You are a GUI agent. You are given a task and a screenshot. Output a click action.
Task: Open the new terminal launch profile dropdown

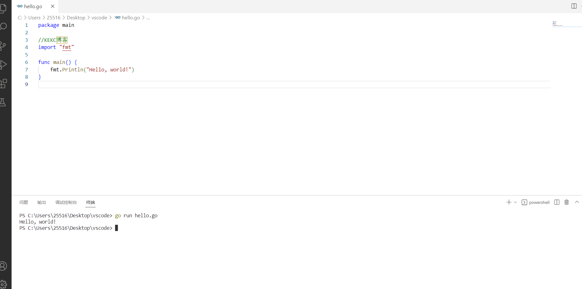click(515, 202)
